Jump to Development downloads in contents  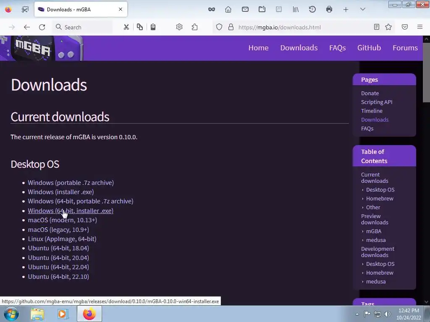pyautogui.click(x=378, y=252)
